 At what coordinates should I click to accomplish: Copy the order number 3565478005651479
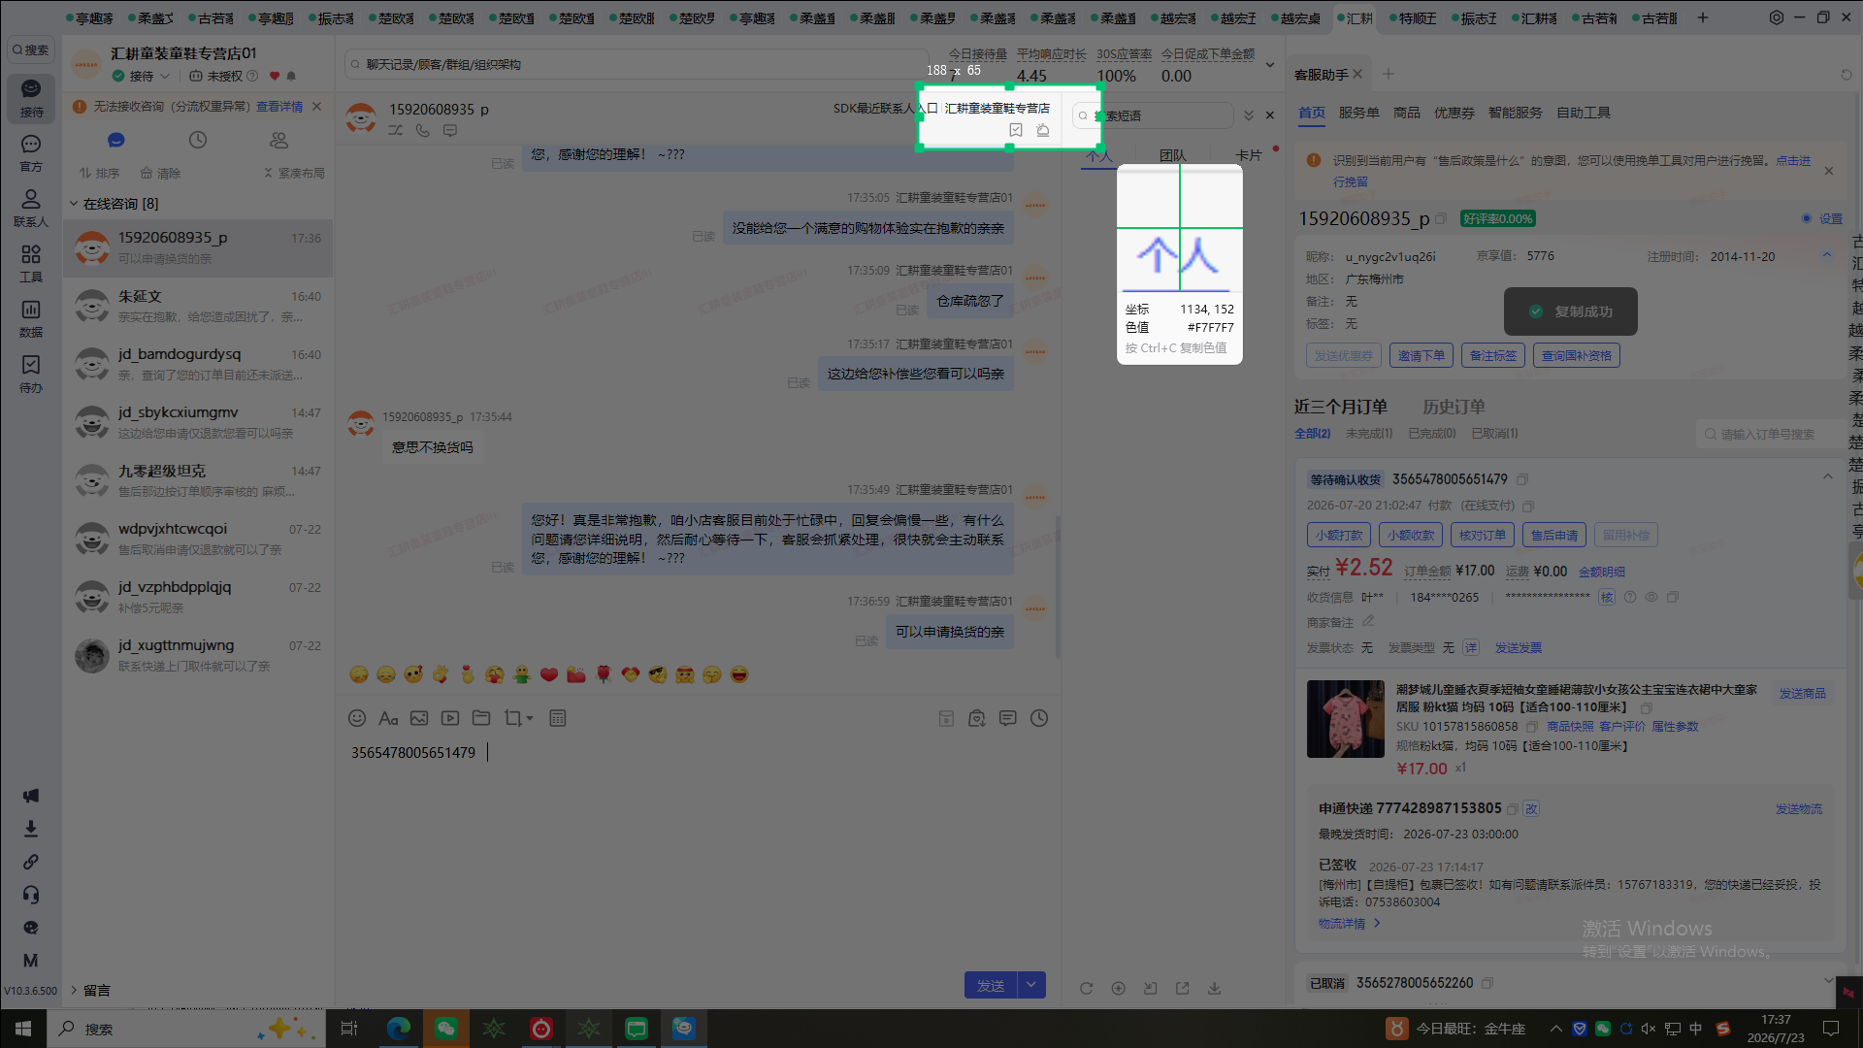click(1522, 479)
